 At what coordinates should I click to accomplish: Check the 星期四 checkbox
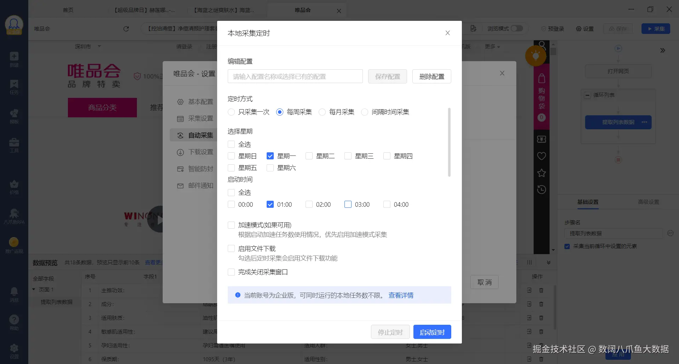387,156
